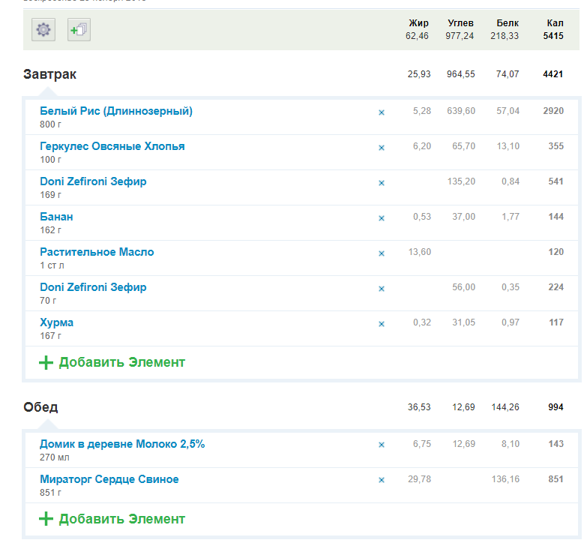Remove Мираторг Сердце Свиное entry

(x=381, y=480)
